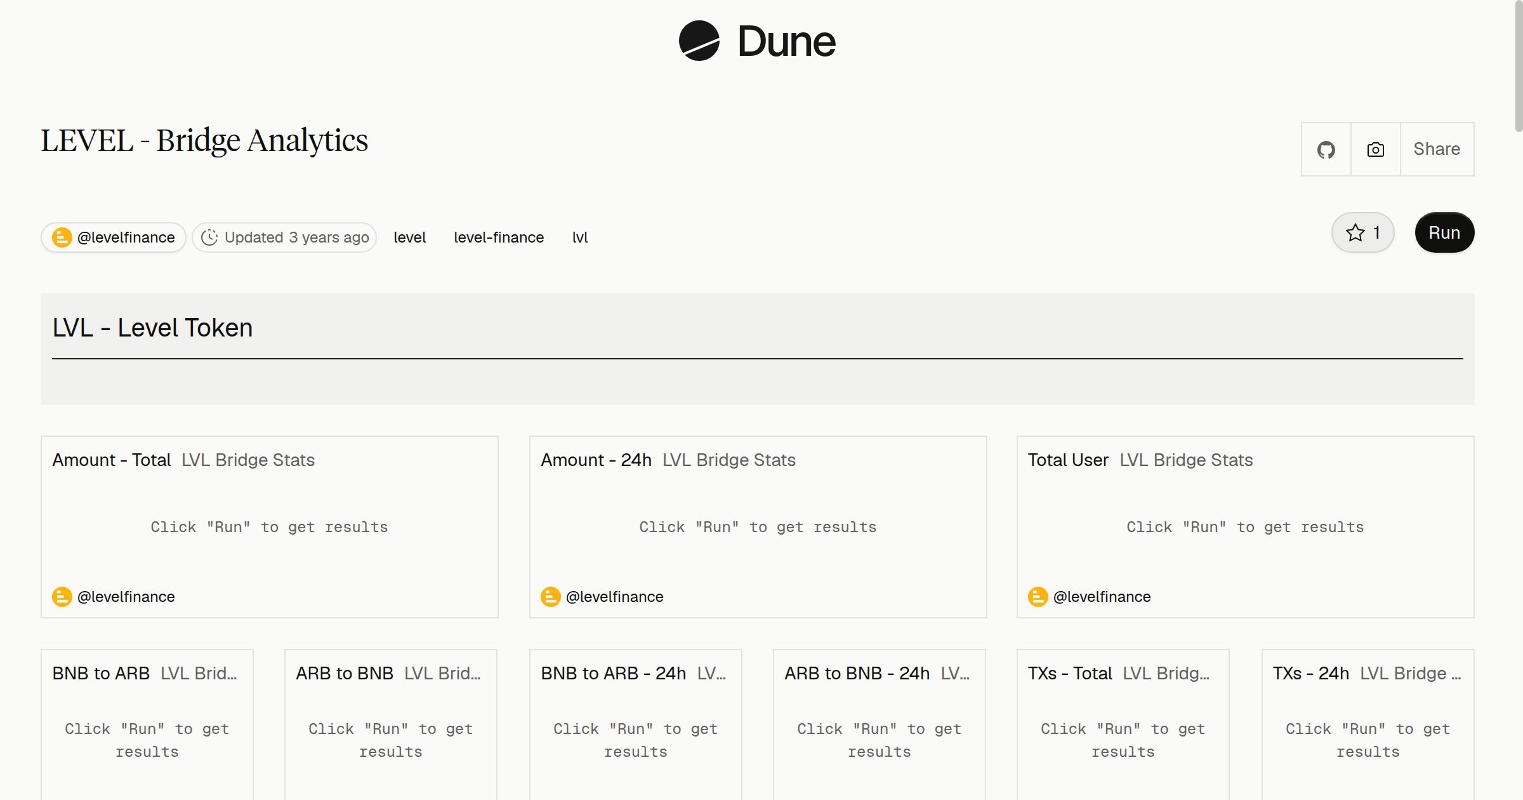The height and width of the screenshot is (800, 1523).
Task: Open ARB to BNB query title
Action: (345, 673)
